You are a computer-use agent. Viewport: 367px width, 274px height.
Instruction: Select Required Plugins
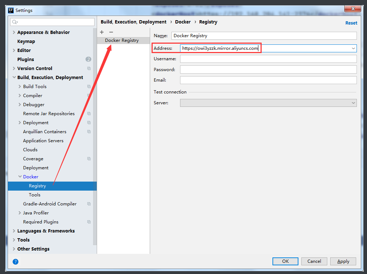point(41,222)
